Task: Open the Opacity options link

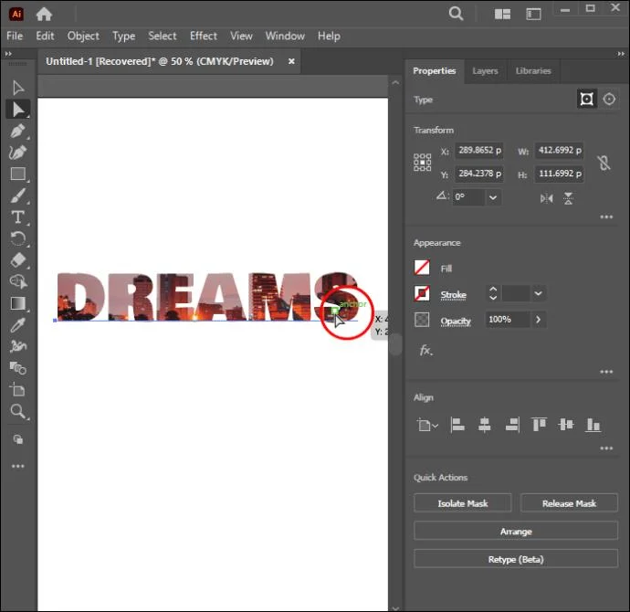Action: click(x=456, y=321)
